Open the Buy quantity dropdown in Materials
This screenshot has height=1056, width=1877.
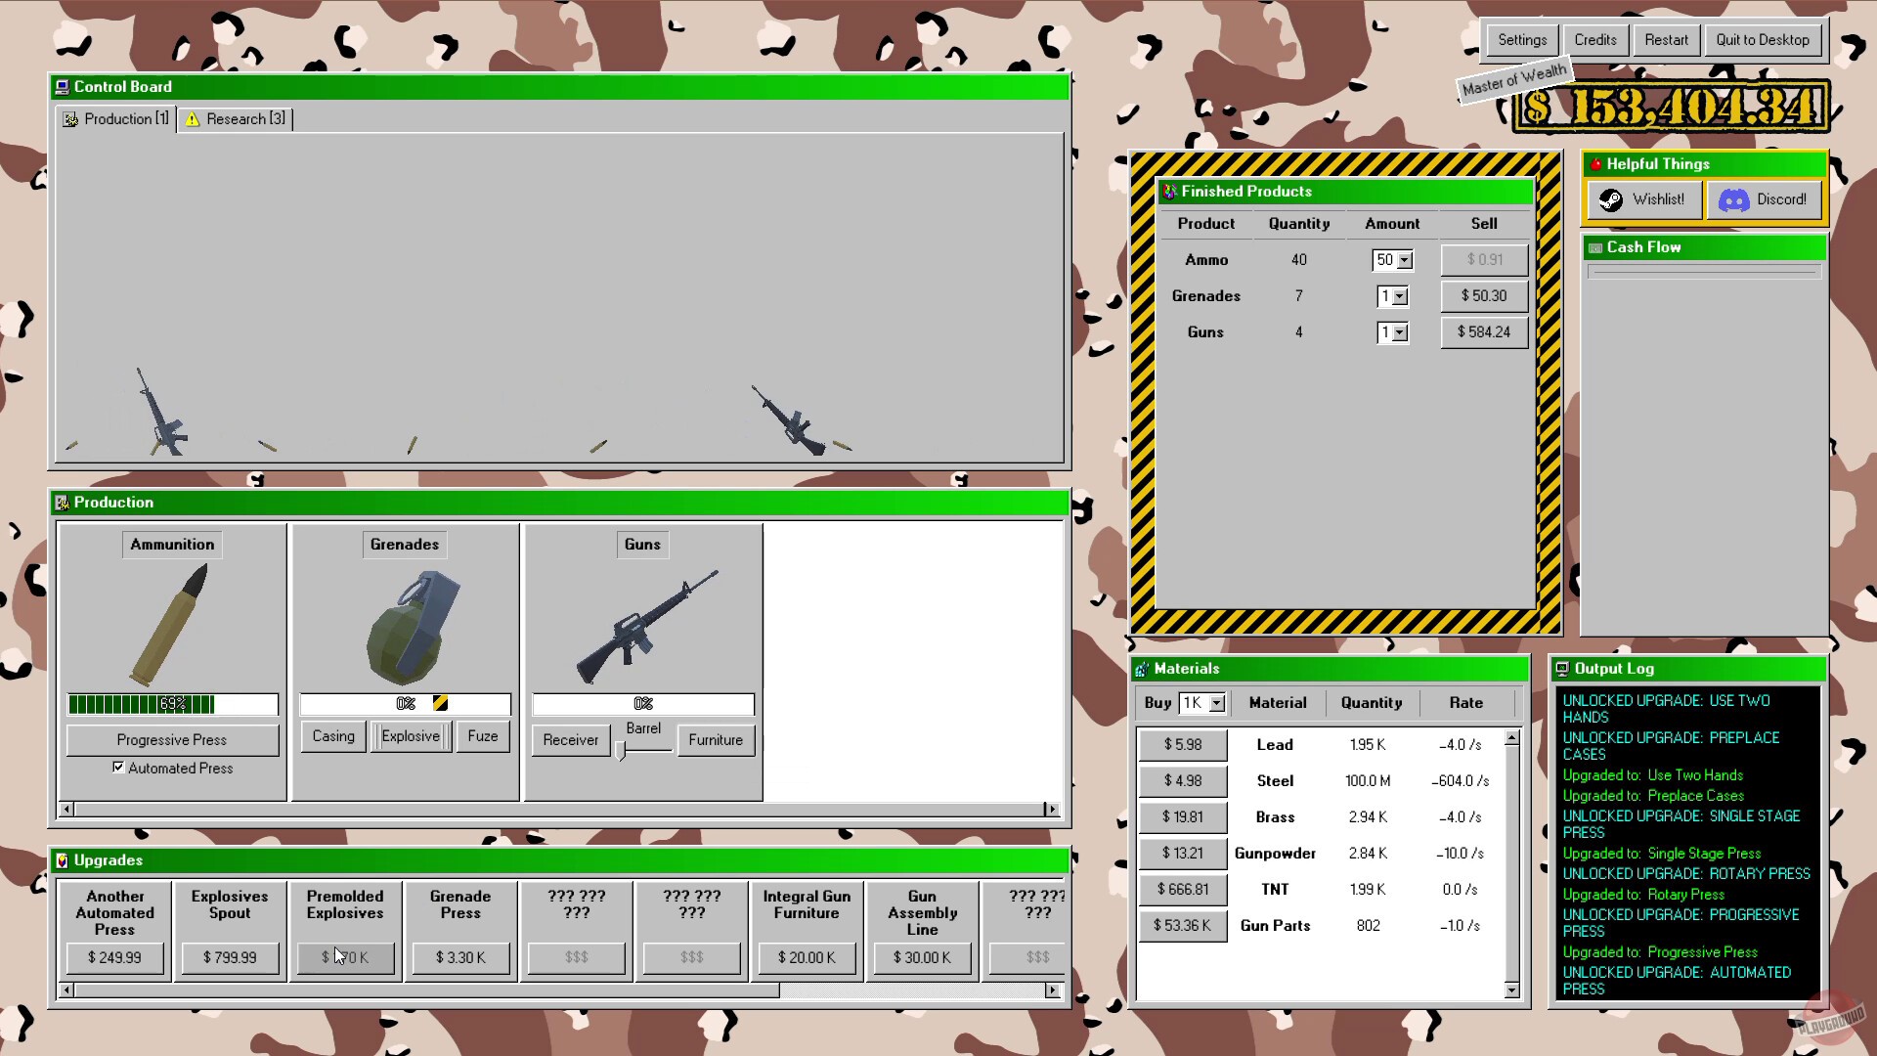pyautogui.click(x=1216, y=702)
